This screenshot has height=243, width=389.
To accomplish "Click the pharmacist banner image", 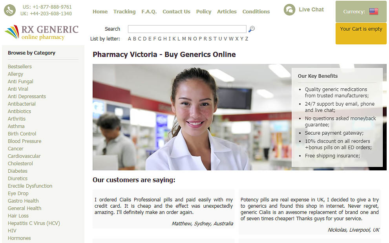I will [192, 117].
